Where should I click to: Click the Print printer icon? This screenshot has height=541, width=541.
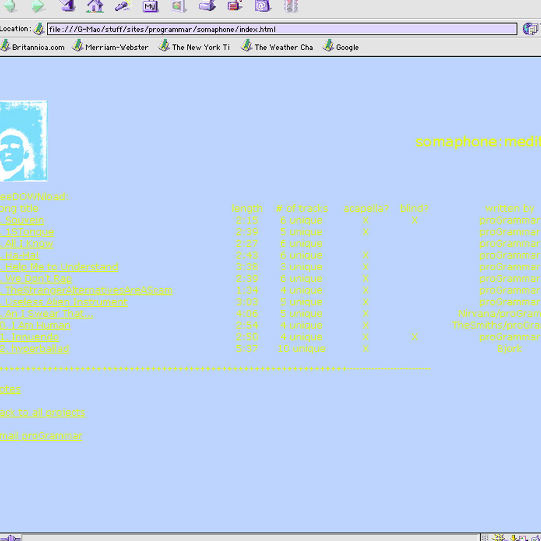[x=207, y=5]
